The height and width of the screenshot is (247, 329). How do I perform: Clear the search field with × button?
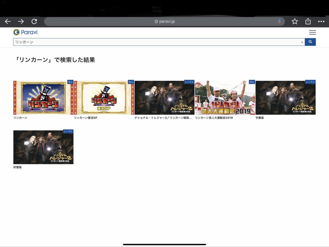(x=302, y=42)
